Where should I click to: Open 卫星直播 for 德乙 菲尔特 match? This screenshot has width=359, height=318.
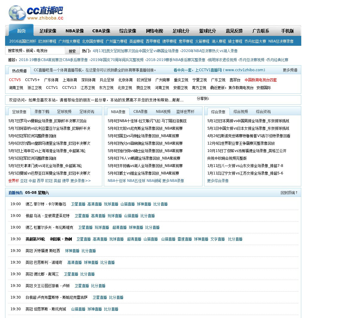click(78, 204)
